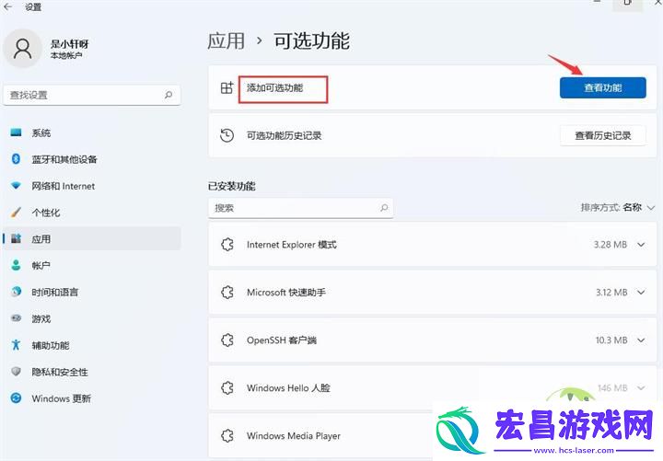Click the 应用 breadcrumb link
Screen dimensions: 663x461
coord(227,41)
